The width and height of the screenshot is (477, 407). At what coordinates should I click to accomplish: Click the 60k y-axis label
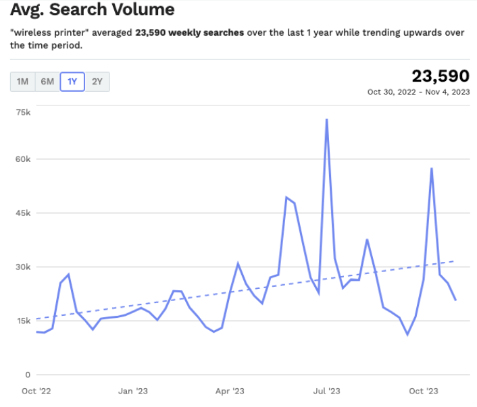tap(24, 159)
